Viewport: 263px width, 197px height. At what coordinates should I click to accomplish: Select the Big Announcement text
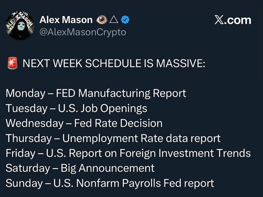click(107, 168)
